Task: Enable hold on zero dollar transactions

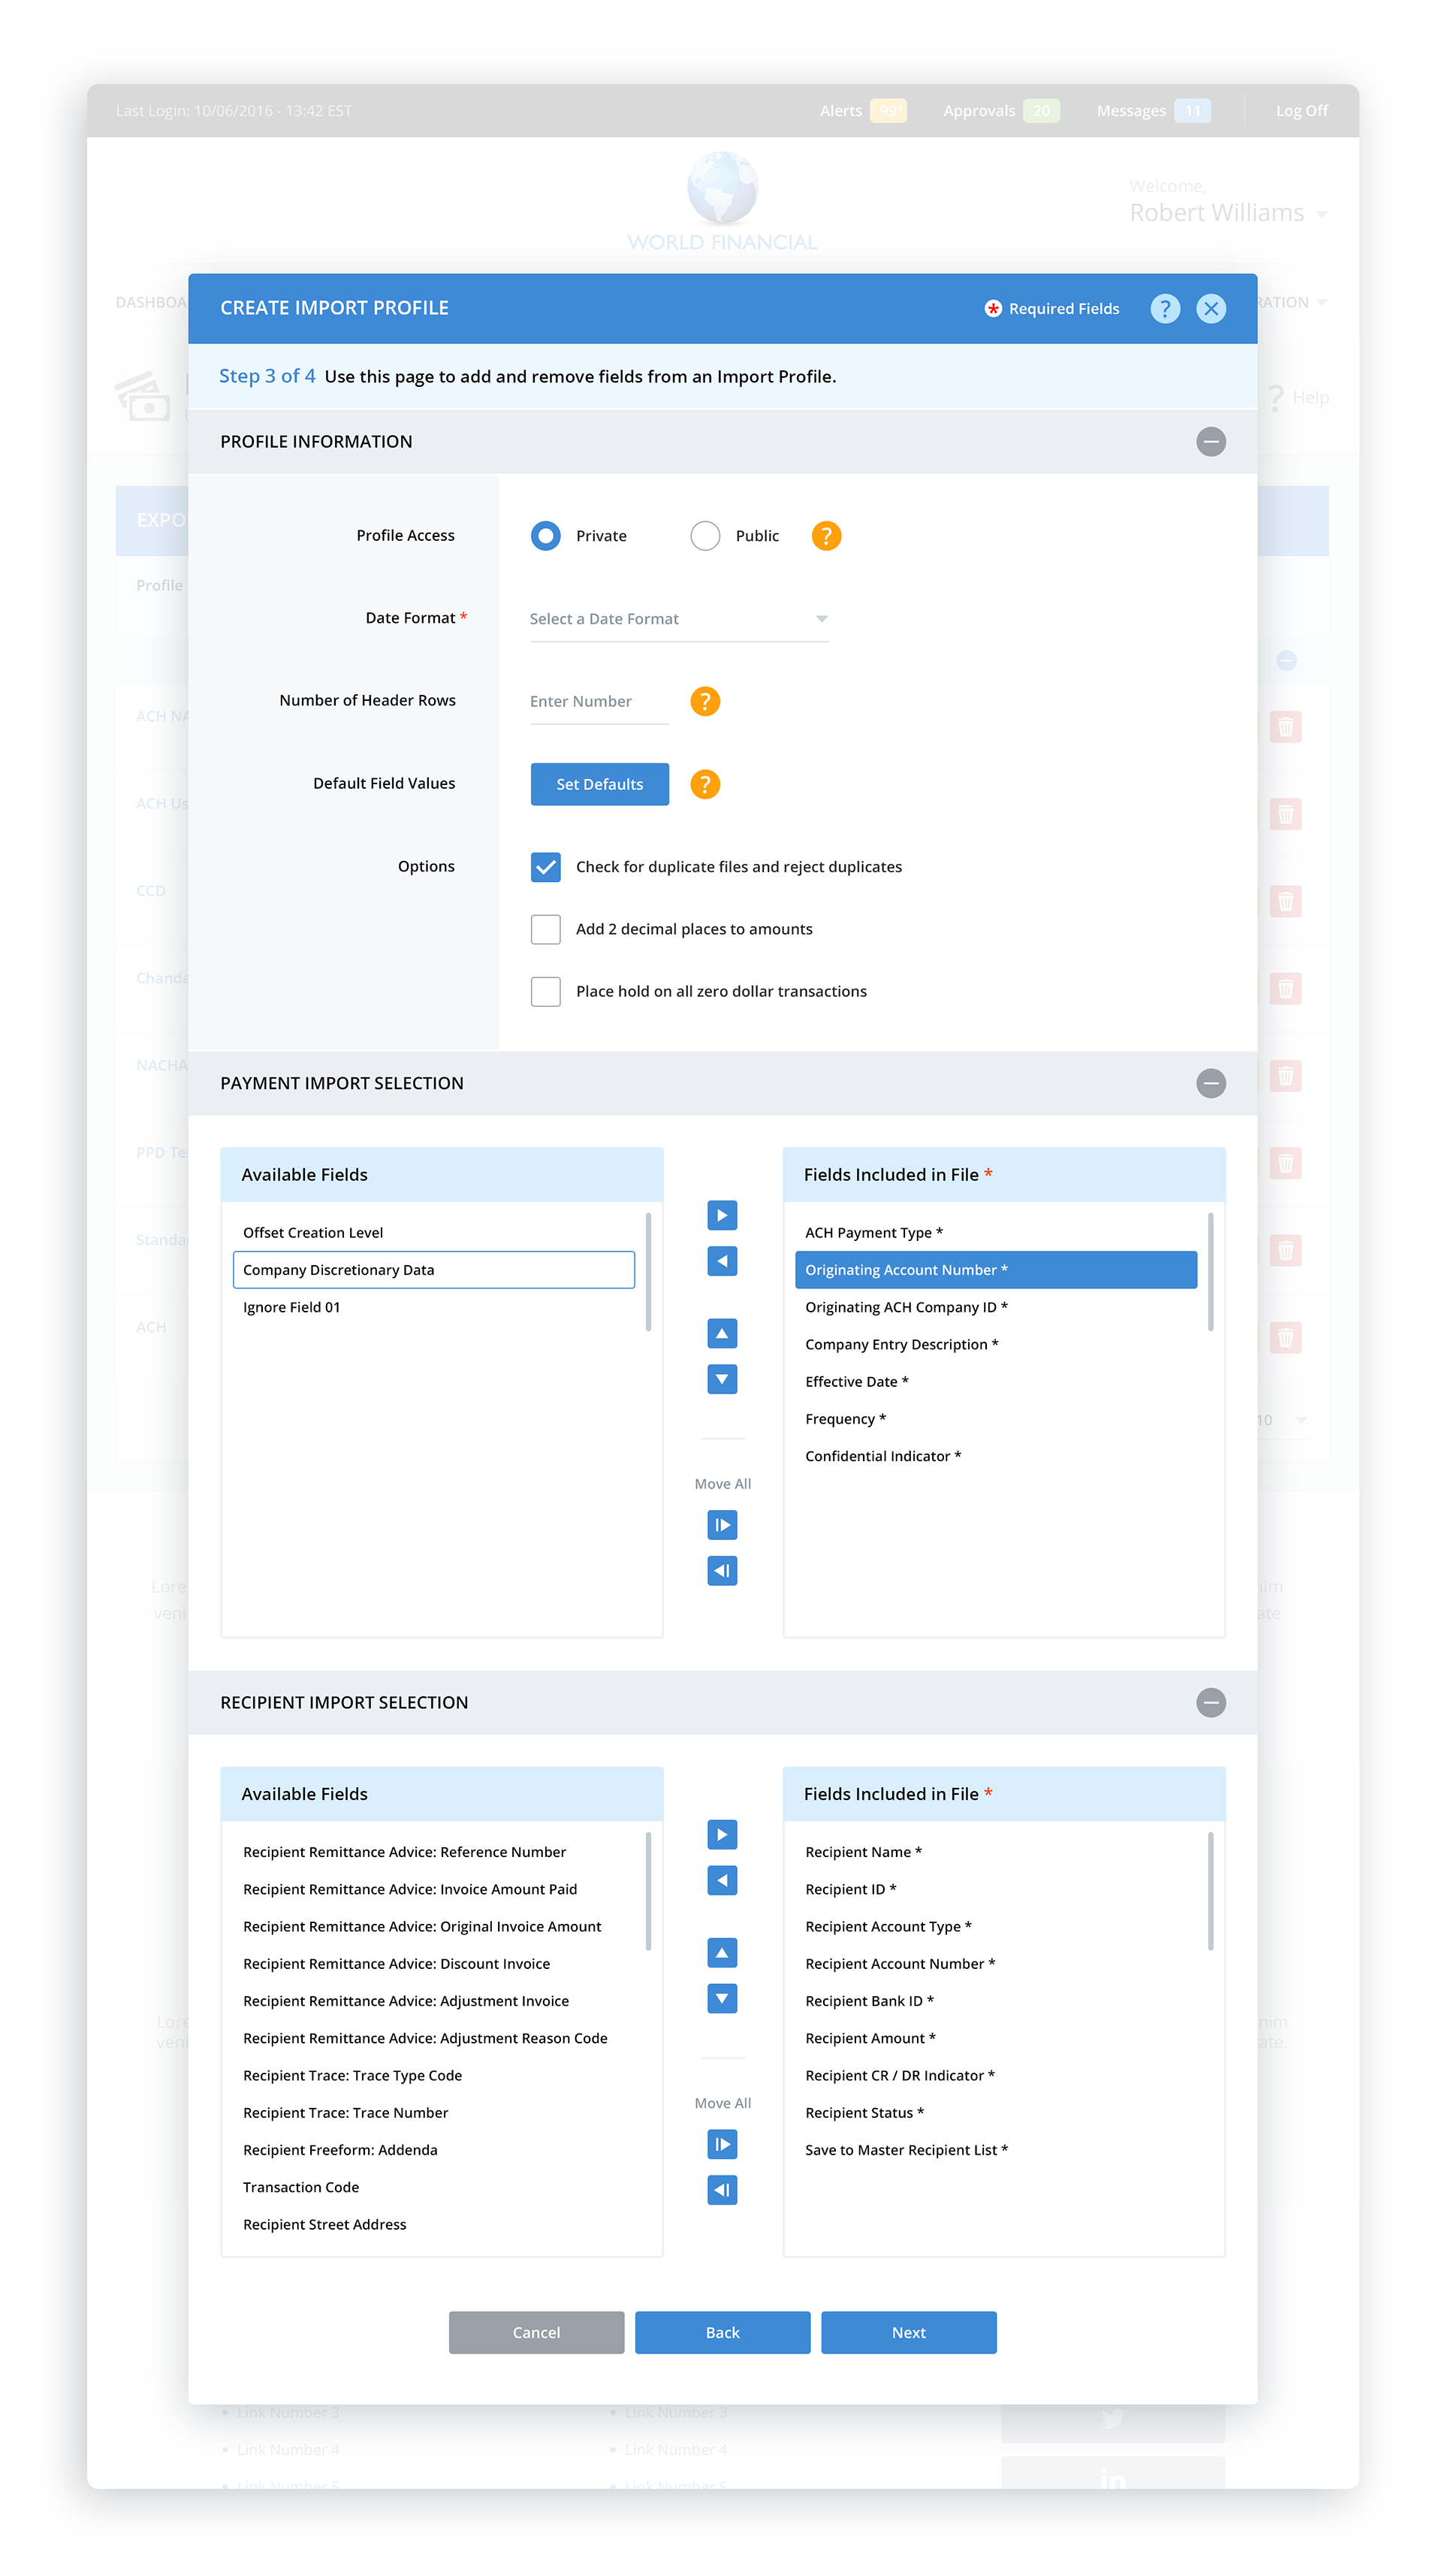Action: (x=545, y=991)
